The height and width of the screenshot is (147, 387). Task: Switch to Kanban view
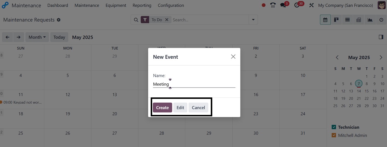[336, 20]
